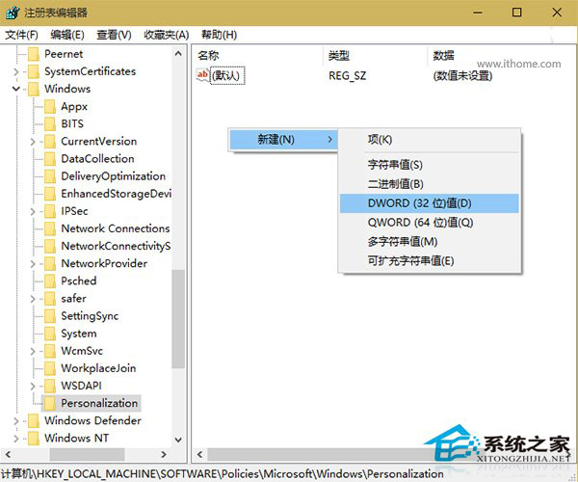Click the Network Connections folder icon
Image resolution: width=578 pixels, height=482 pixels.
tap(50, 228)
